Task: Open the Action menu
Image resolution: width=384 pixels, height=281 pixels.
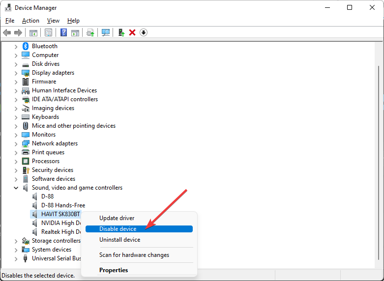Action: (x=30, y=21)
